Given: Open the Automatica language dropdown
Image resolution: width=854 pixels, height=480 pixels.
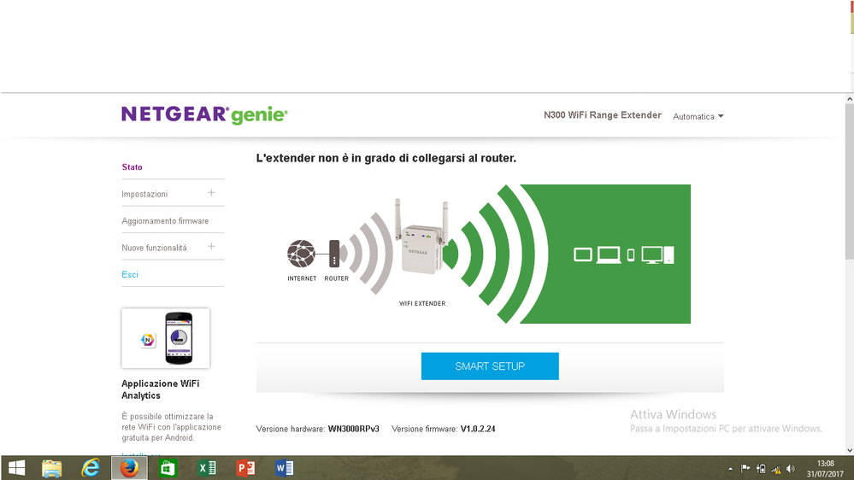Looking at the screenshot, I should point(698,116).
